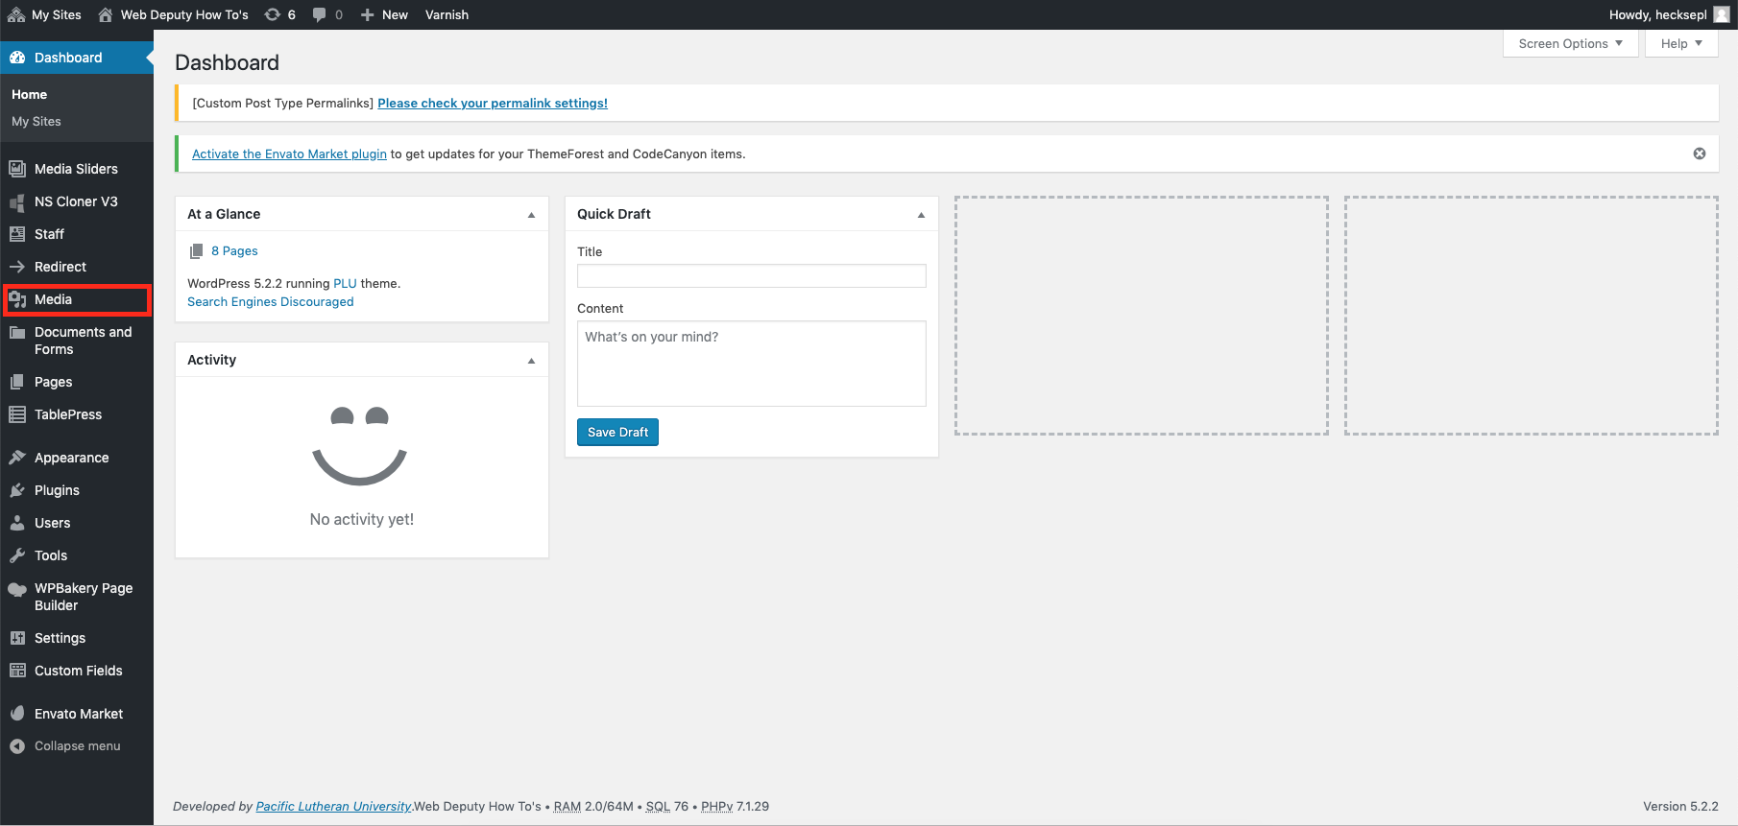This screenshot has height=826, width=1738.
Task: Open the Media menu item
Action: [77, 299]
